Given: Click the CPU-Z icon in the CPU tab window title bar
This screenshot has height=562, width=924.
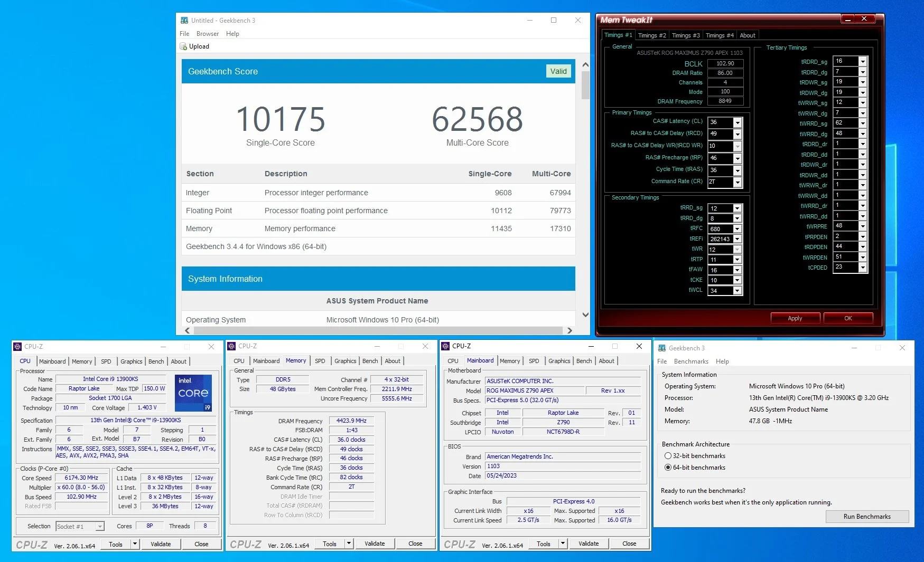Looking at the screenshot, I should tap(17, 347).
